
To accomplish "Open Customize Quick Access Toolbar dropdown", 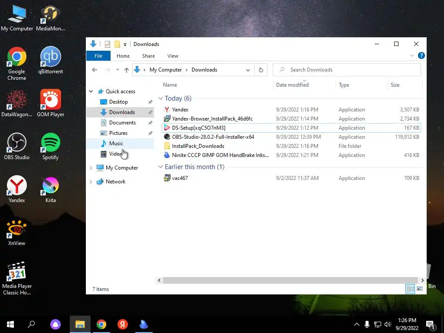I will (125, 45).
